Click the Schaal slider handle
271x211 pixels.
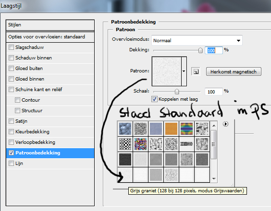[x=177, y=92]
